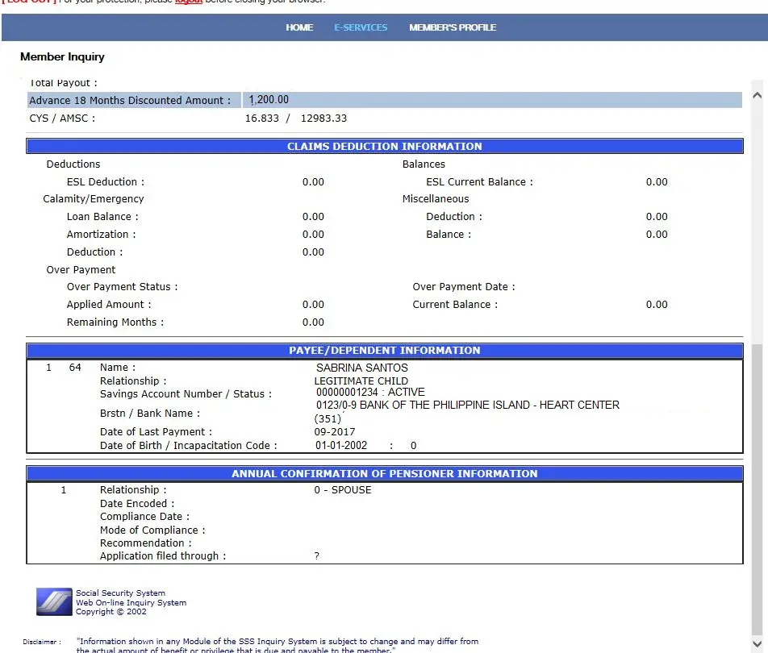The width and height of the screenshot is (768, 653).
Task: Click the Copyright © 2002 text
Action: coord(111,612)
